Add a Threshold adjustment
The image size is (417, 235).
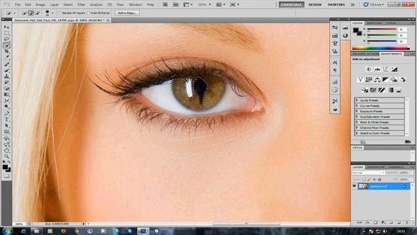click(x=382, y=90)
